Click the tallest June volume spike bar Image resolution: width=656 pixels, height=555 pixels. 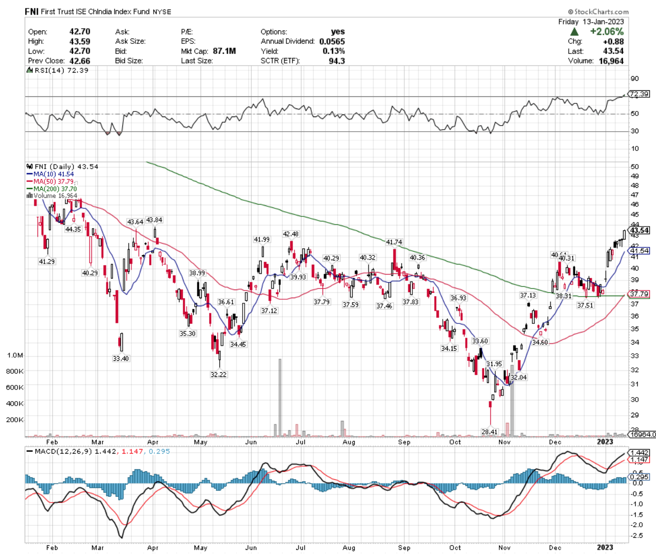[280, 398]
